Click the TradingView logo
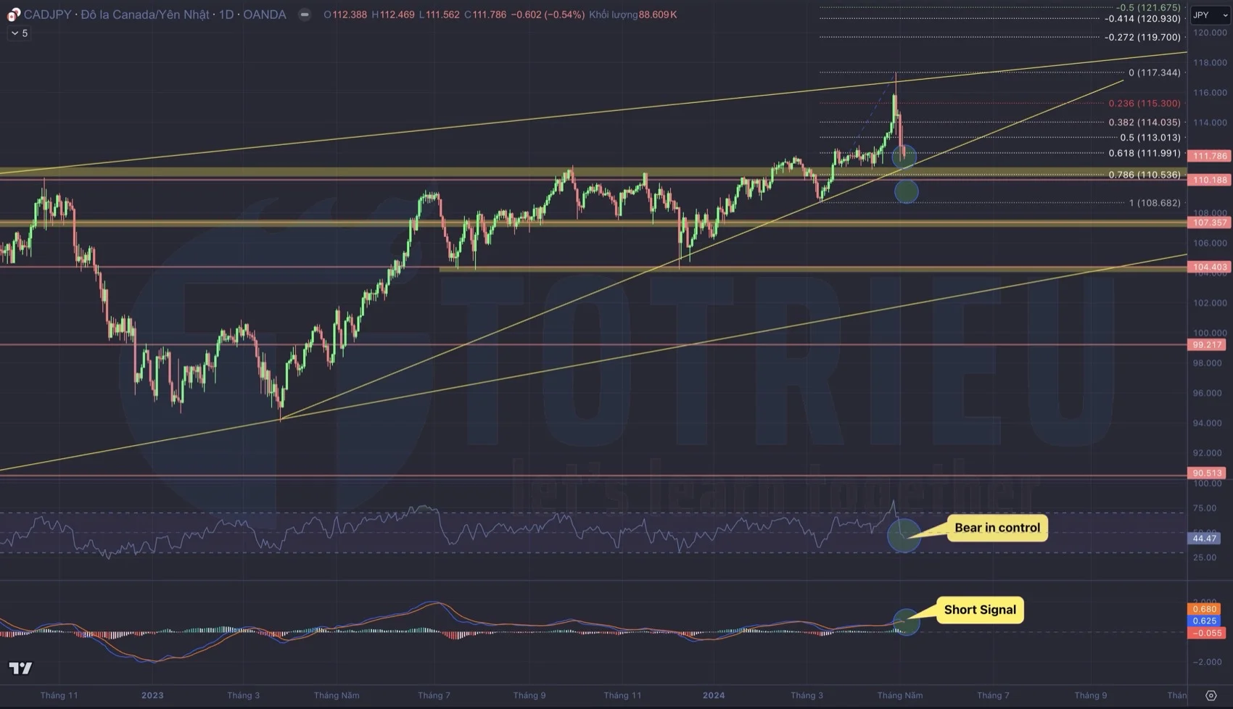 [x=20, y=667]
